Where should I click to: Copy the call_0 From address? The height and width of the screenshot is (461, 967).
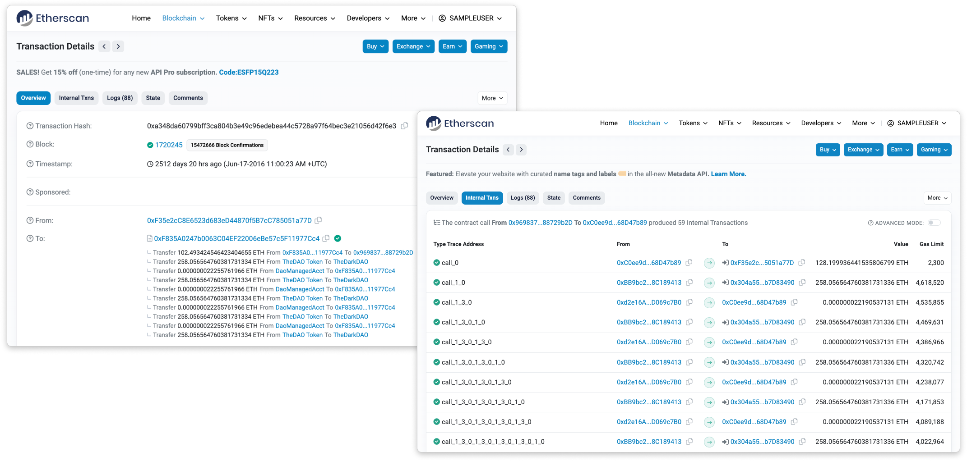[689, 263]
